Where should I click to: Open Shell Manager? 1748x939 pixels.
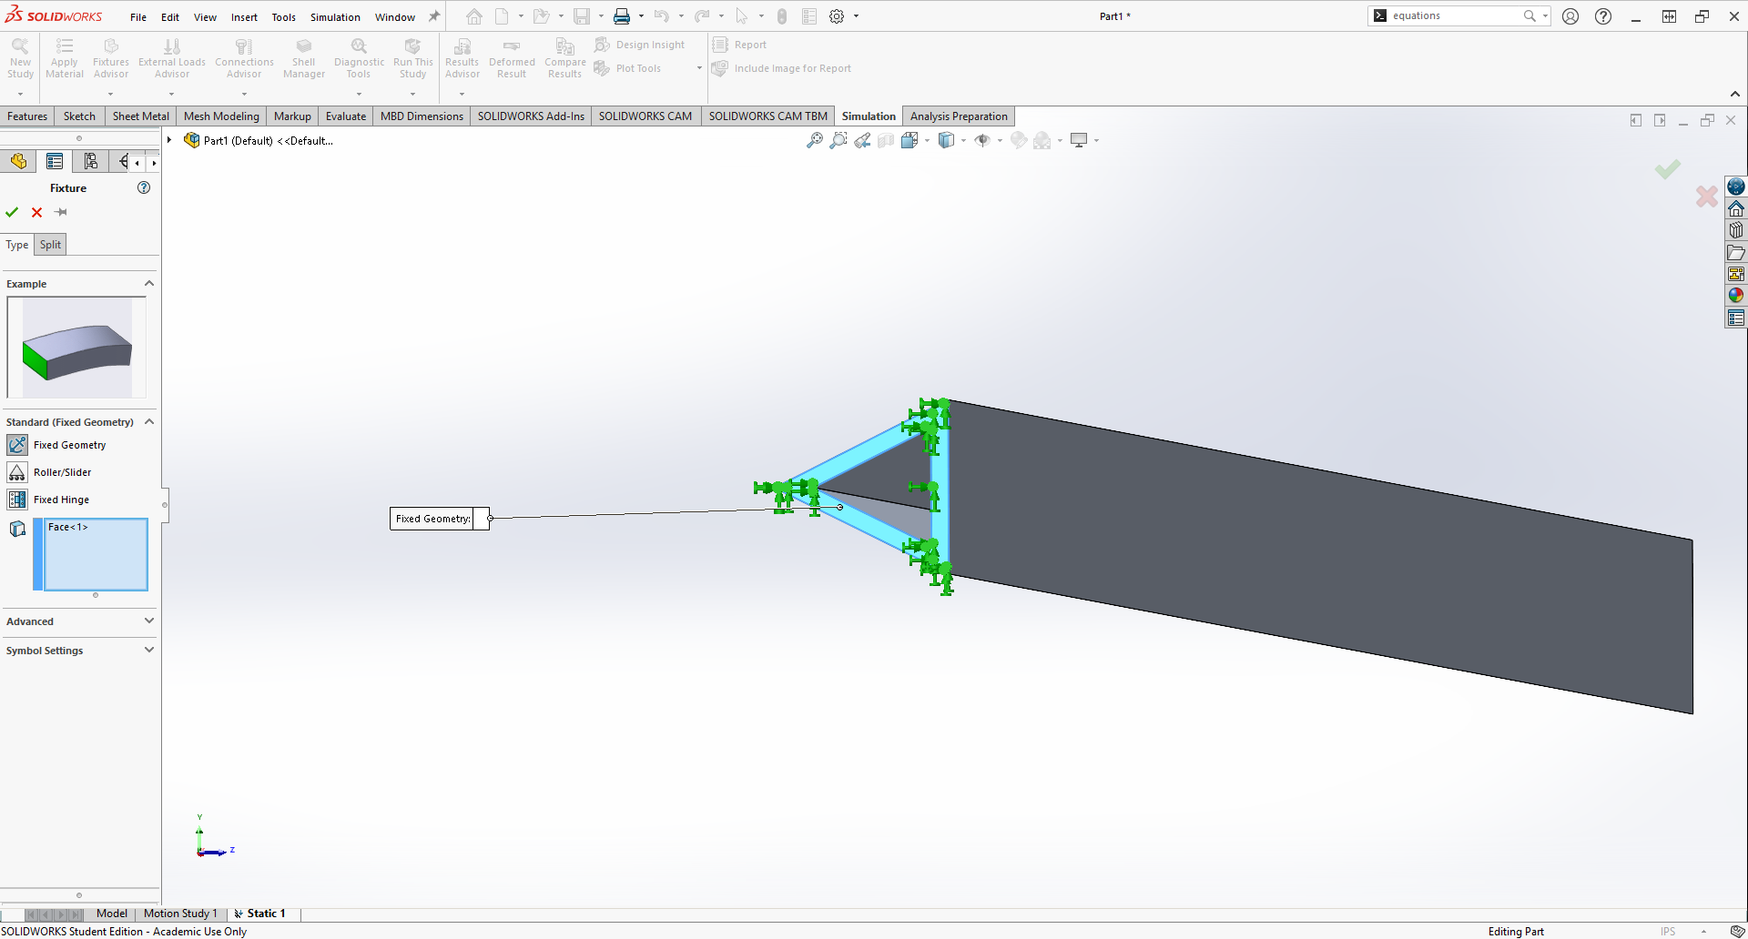[x=304, y=59]
